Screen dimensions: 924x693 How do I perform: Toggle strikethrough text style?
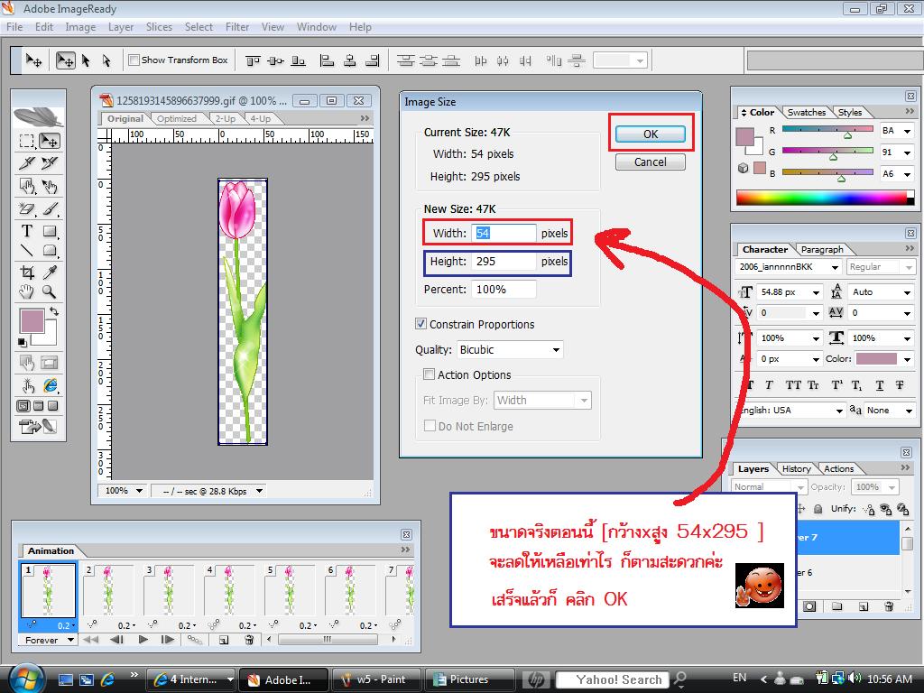pyautogui.click(x=900, y=385)
